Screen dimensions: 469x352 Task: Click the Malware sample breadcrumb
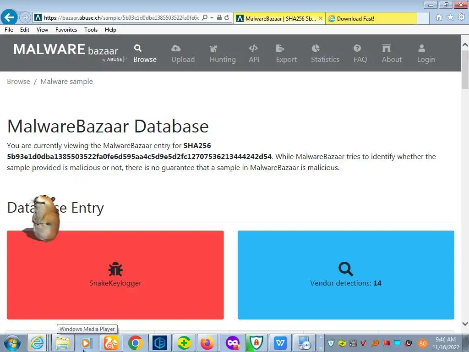tap(66, 82)
